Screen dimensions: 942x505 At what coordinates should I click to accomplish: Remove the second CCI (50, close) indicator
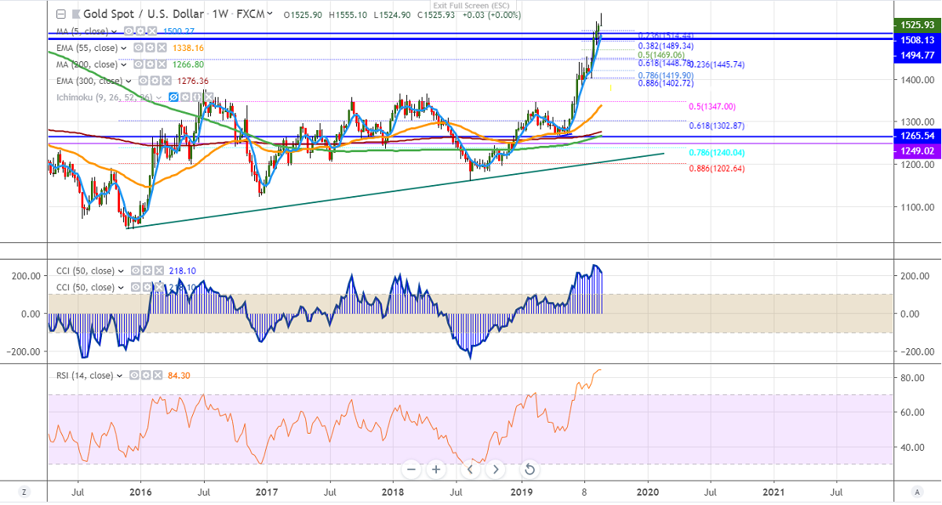[159, 287]
